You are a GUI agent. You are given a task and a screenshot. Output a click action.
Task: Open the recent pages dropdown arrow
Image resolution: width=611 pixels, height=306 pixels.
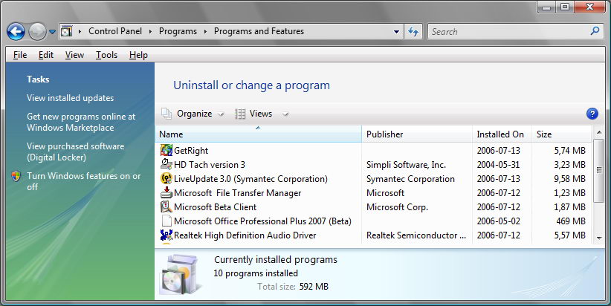52,32
